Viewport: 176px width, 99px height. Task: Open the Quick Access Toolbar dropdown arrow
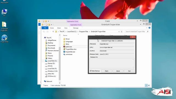tap(51, 24)
